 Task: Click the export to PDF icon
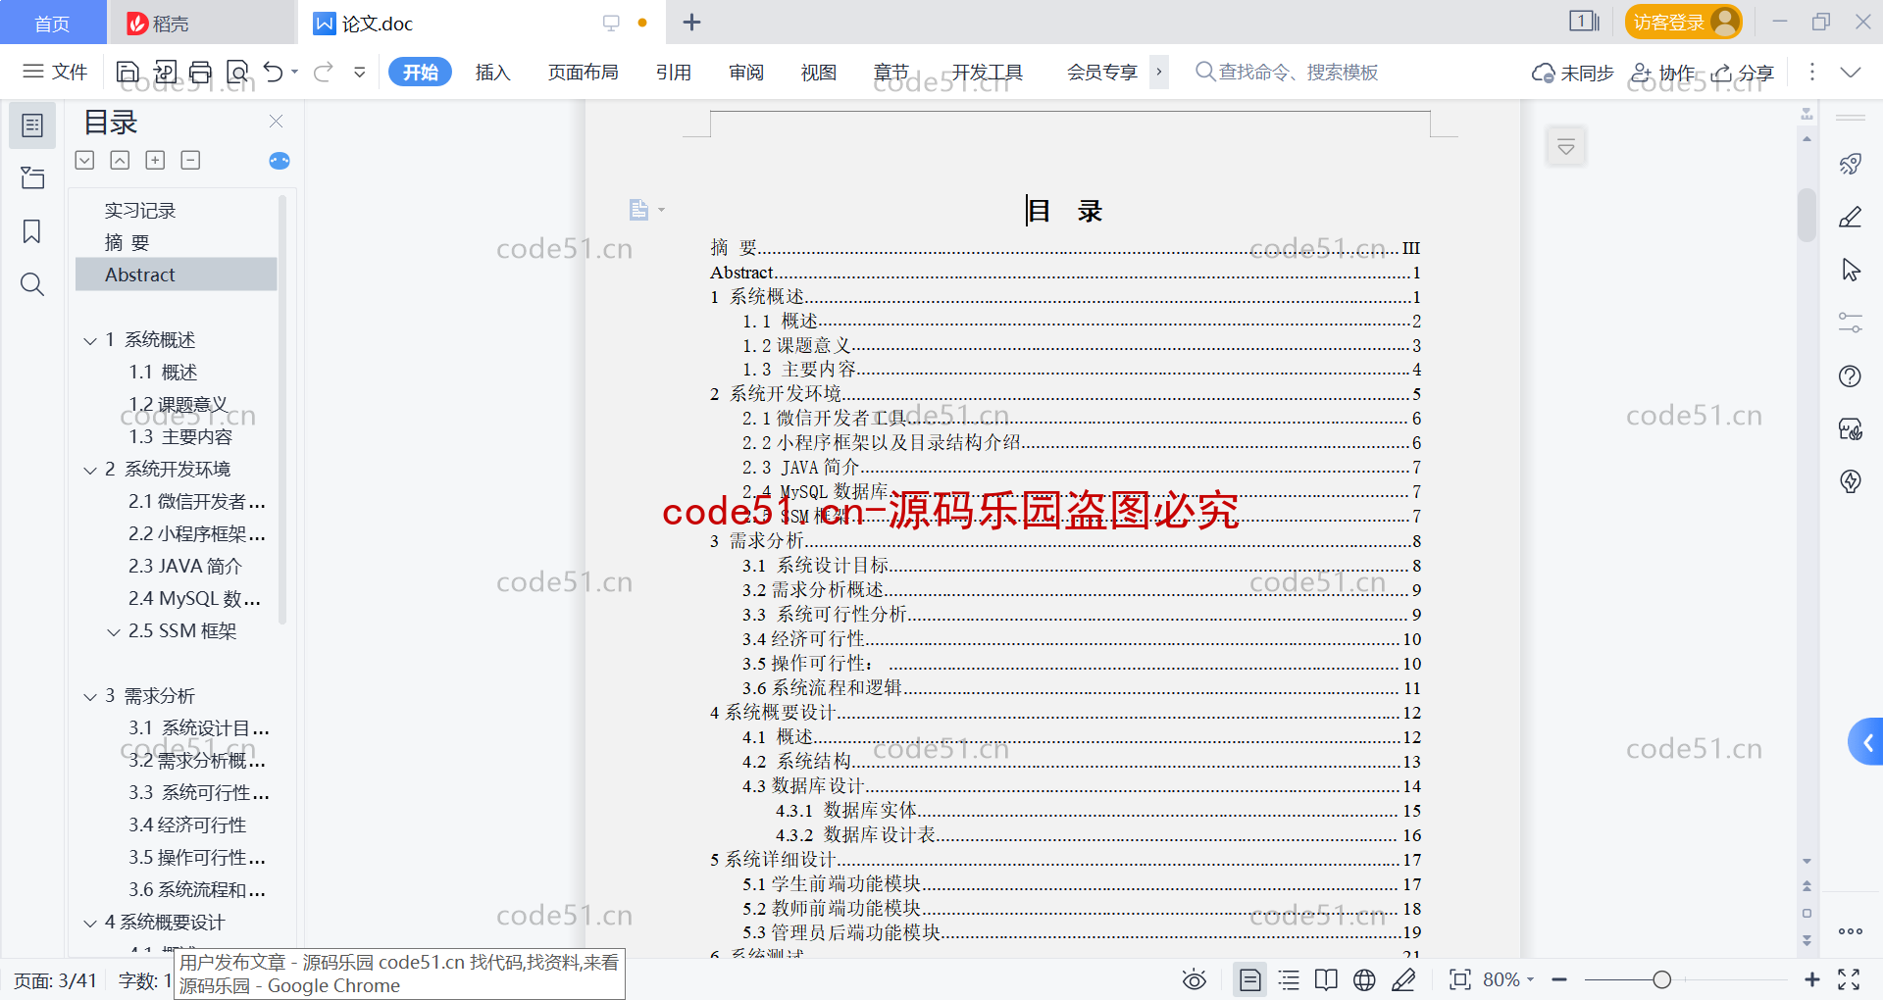165,72
